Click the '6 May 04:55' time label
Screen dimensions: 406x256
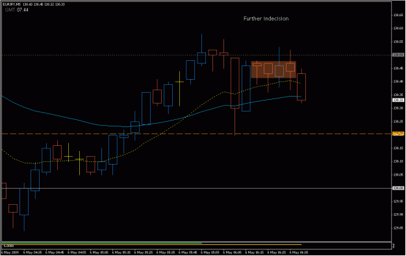coord(77,252)
